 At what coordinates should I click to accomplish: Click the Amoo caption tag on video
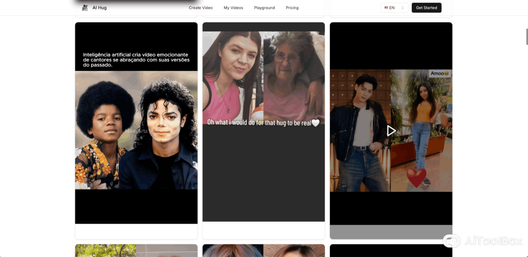tap(439, 73)
